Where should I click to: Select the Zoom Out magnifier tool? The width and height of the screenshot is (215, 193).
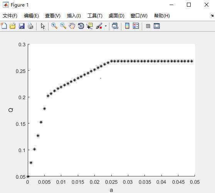[63, 26]
